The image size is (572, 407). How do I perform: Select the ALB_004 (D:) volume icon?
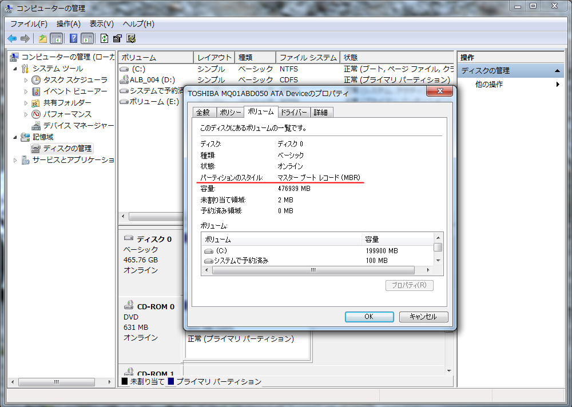[123, 79]
